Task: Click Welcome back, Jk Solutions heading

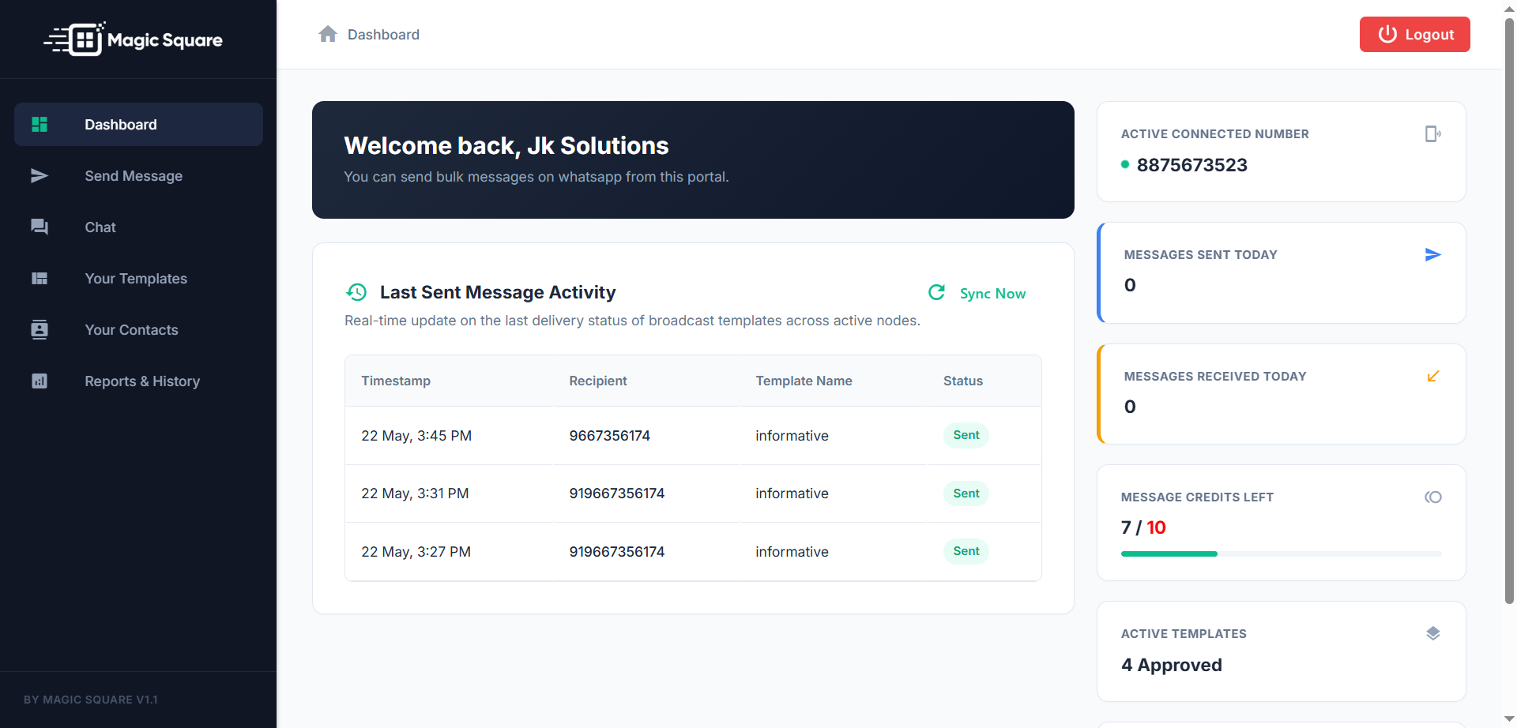Action: pyautogui.click(x=506, y=146)
